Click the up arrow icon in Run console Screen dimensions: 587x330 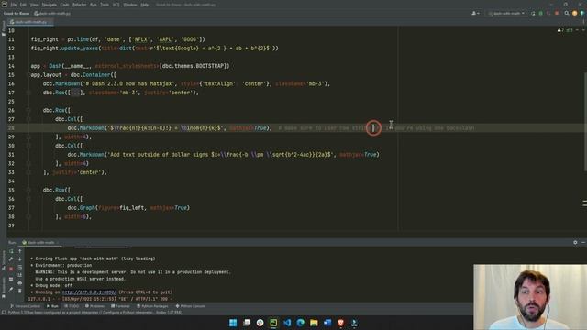pyautogui.click(x=20, y=251)
